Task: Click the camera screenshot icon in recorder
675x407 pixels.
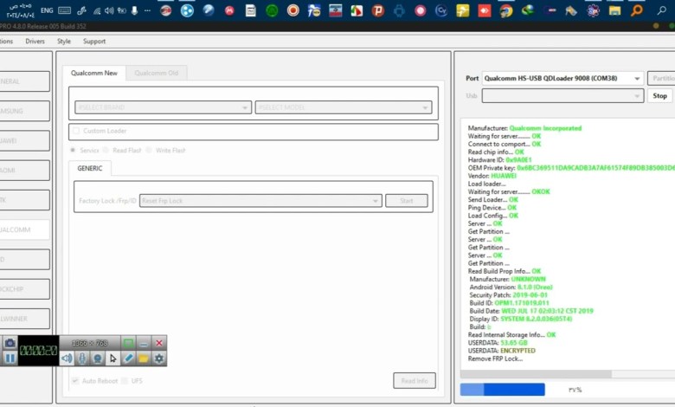Action: coord(10,343)
